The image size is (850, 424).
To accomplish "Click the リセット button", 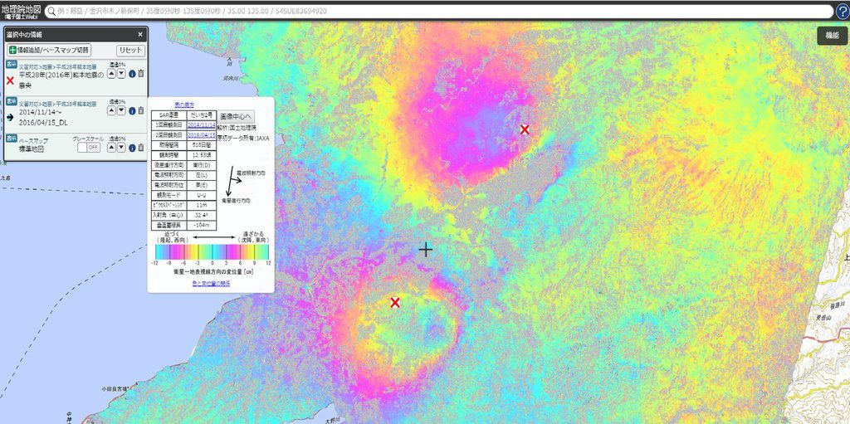I will [130, 50].
